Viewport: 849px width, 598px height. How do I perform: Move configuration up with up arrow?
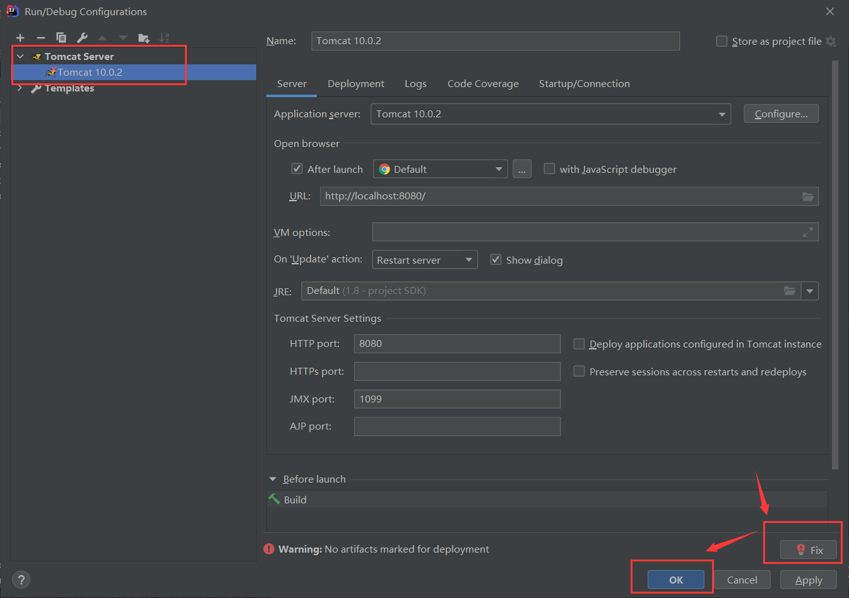[102, 38]
